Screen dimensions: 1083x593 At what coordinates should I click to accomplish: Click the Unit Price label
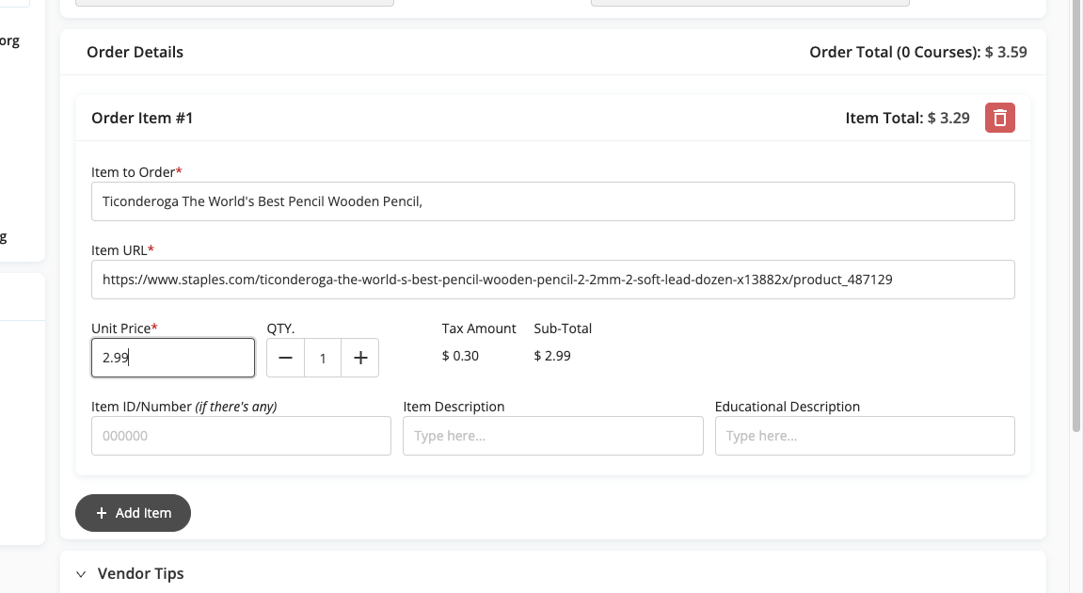point(124,329)
